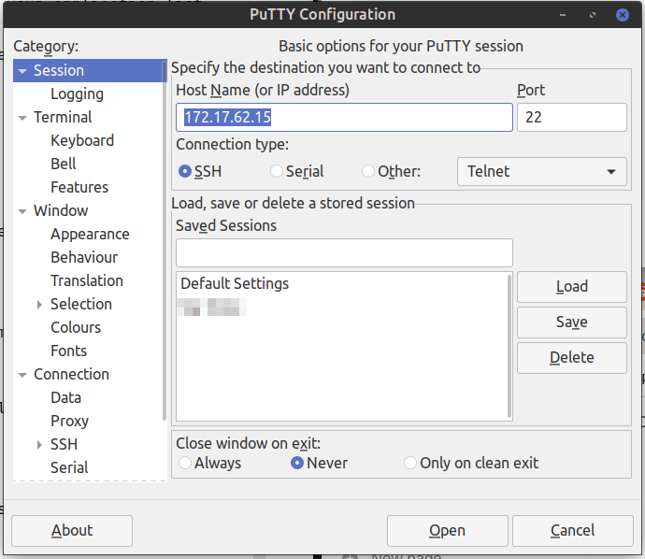
Task: Expand the Selection subcategory arrow
Action: pyautogui.click(x=39, y=305)
